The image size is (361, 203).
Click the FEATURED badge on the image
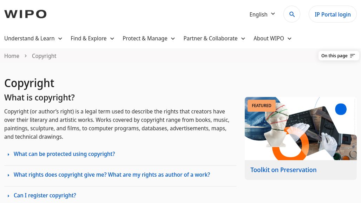[262, 106]
